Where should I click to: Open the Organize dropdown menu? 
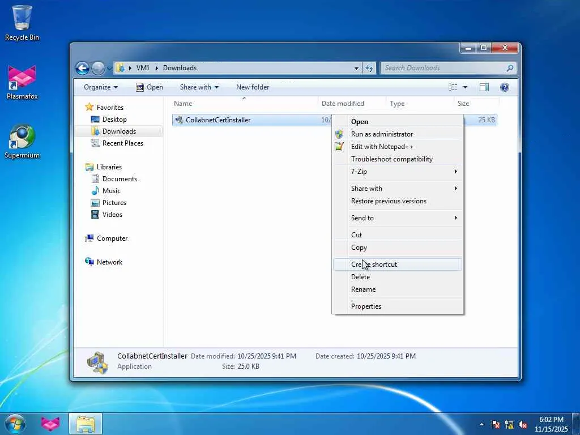point(101,87)
